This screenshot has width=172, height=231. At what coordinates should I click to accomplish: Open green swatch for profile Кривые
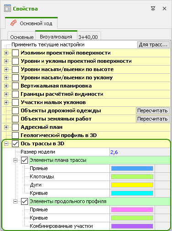[132, 218]
